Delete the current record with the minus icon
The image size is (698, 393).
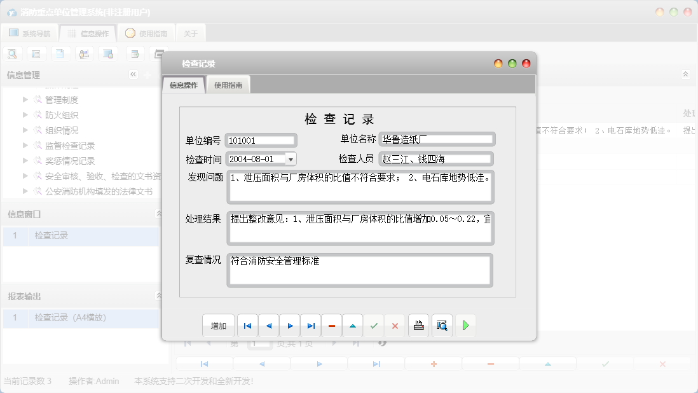click(x=331, y=325)
